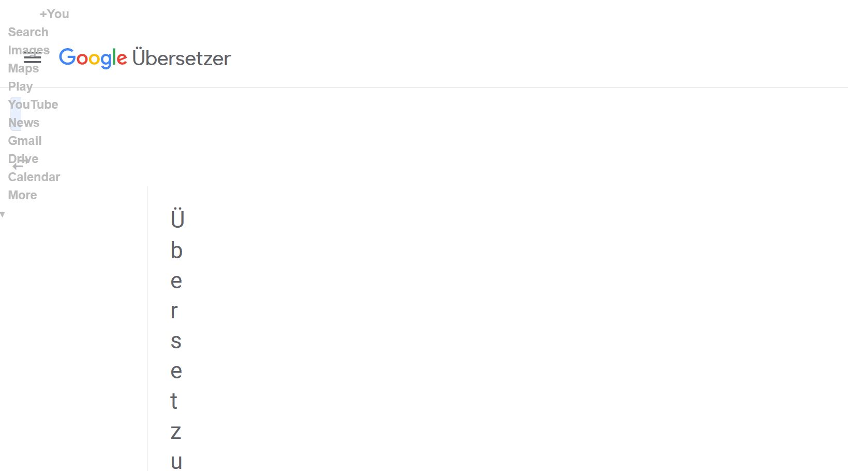The image size is (848, 471).
Task: Click the light blue highlighted box
Action: click(x=16, y=113)
